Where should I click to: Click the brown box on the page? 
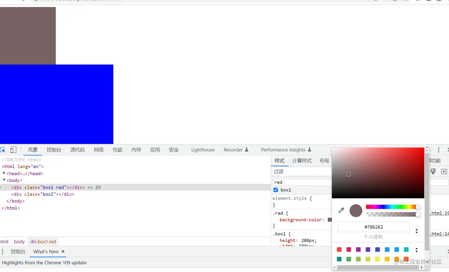click(x=28, y=36)
